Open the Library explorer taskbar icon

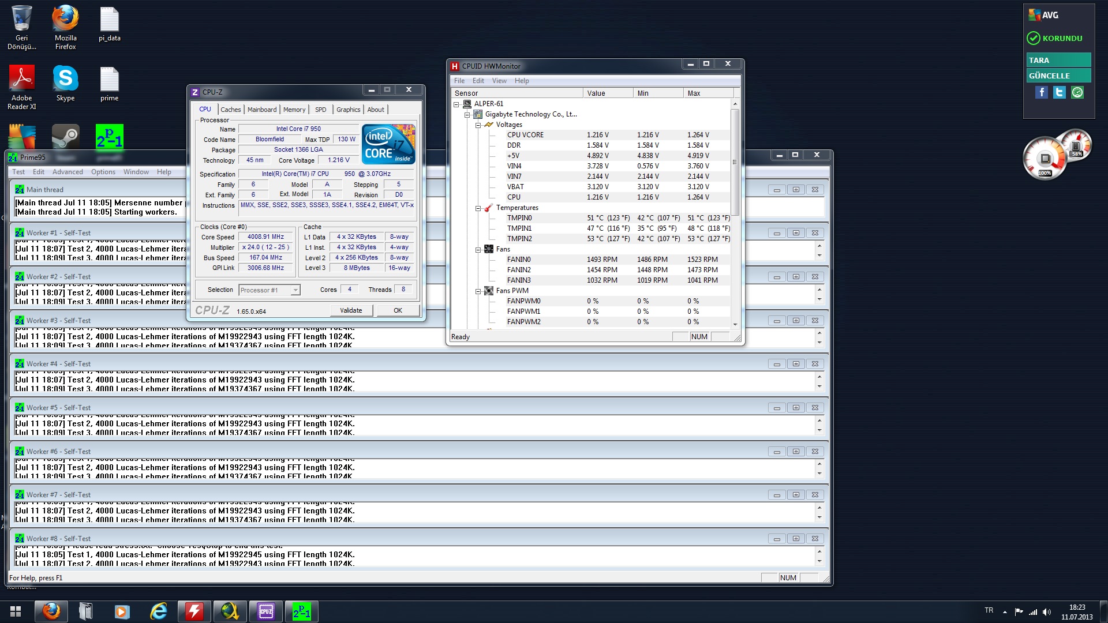tap(86, 611)
